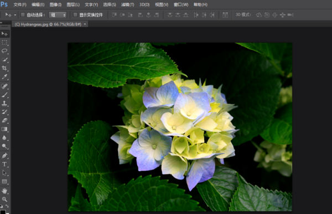The image size is (332, 214).
Task: Click the Ps application logo
Action: [x=4, y=4]
